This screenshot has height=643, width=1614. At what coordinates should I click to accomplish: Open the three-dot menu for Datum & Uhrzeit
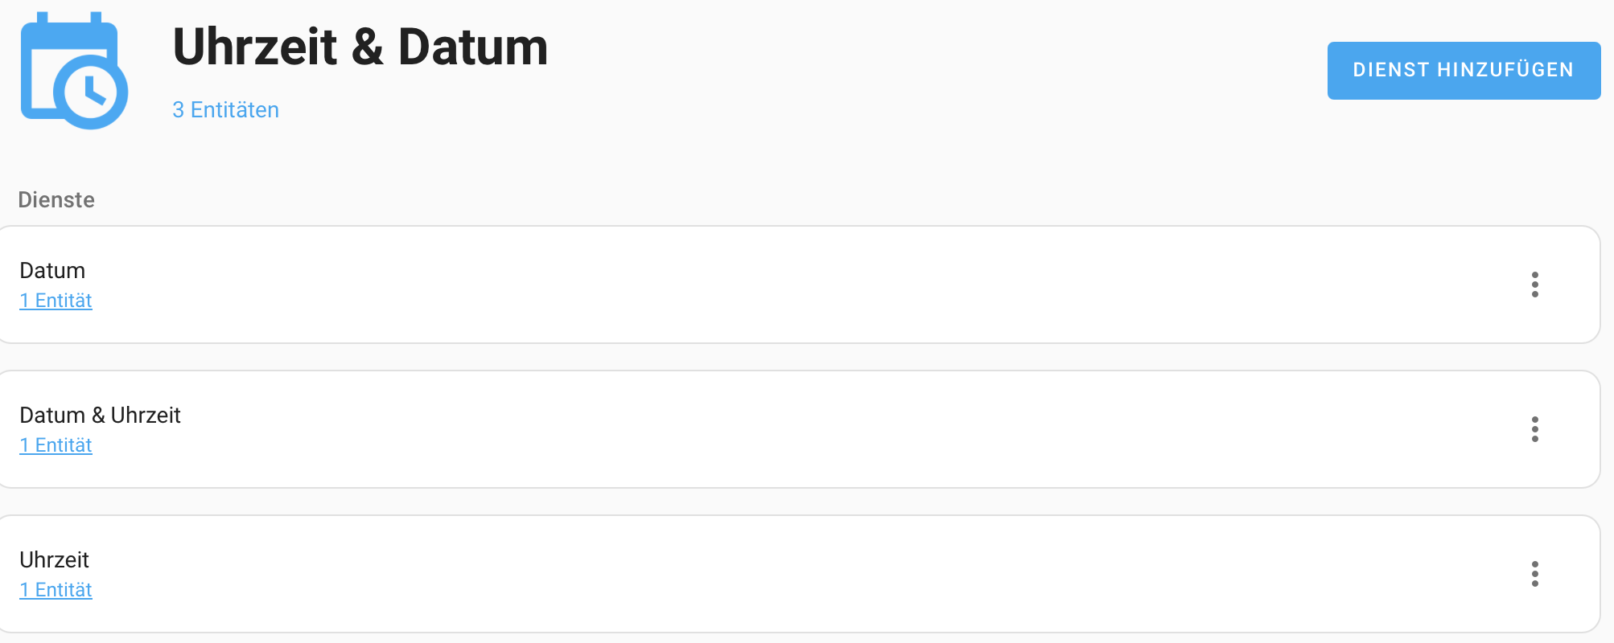coord(1534,429)
